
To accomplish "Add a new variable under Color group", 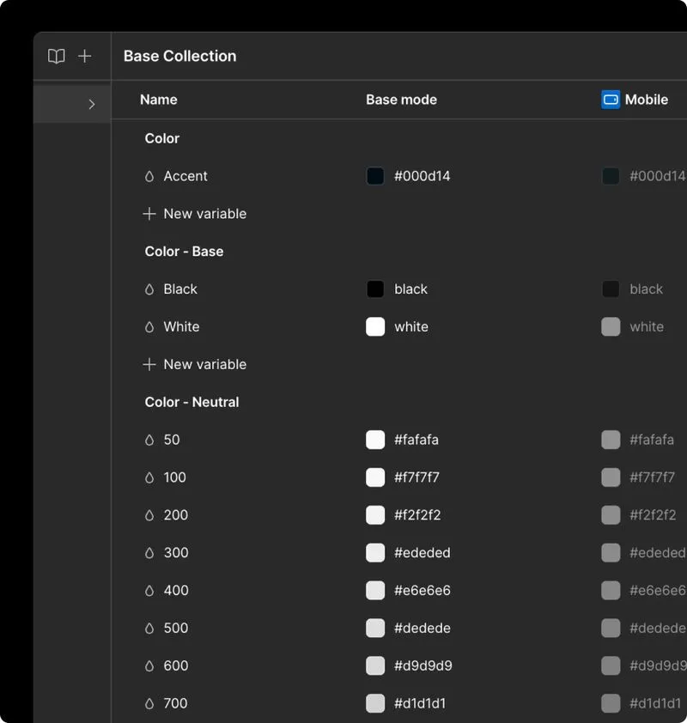I will tap(194, 214).
